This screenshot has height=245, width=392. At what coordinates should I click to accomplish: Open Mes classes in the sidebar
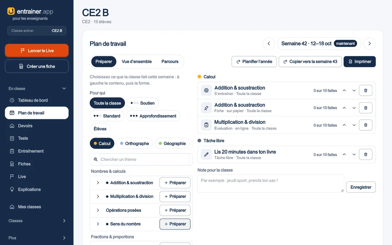(x=37, y=207)
